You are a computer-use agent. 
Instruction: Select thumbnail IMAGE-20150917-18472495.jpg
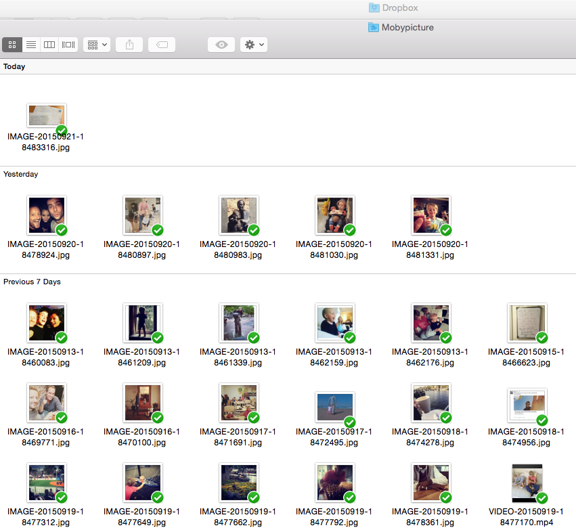(x=335, y=407)
